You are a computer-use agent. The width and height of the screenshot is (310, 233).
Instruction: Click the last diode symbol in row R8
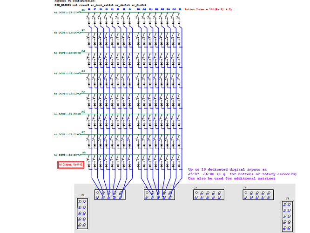click(179, 165)
